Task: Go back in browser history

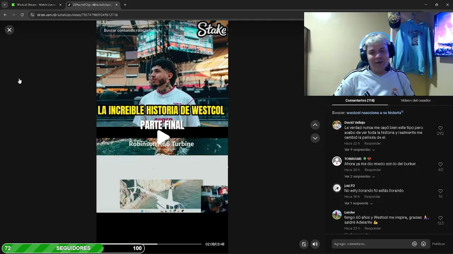Action: 5,15
